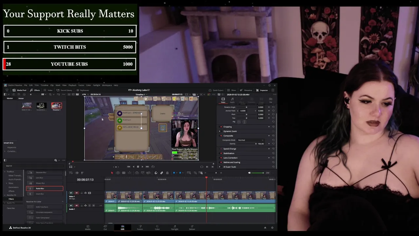
Task: Toggle the Cropping enable switch
Action: (221, 127)
